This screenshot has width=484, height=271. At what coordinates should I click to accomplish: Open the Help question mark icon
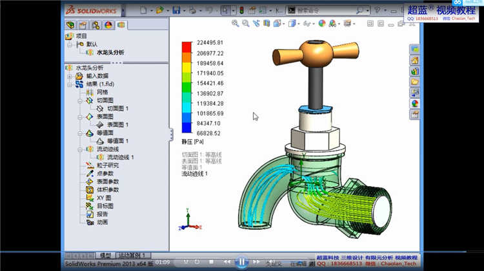(x=378, y=10)
